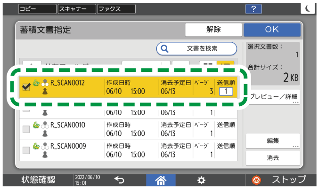This screenshot has height=188, width=318.
Task: Click scanner icon on R_SCAN0009 row
Action: pos(36,146)
